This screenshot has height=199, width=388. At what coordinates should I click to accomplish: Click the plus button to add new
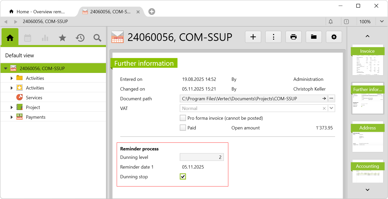[x=253, y=37]
